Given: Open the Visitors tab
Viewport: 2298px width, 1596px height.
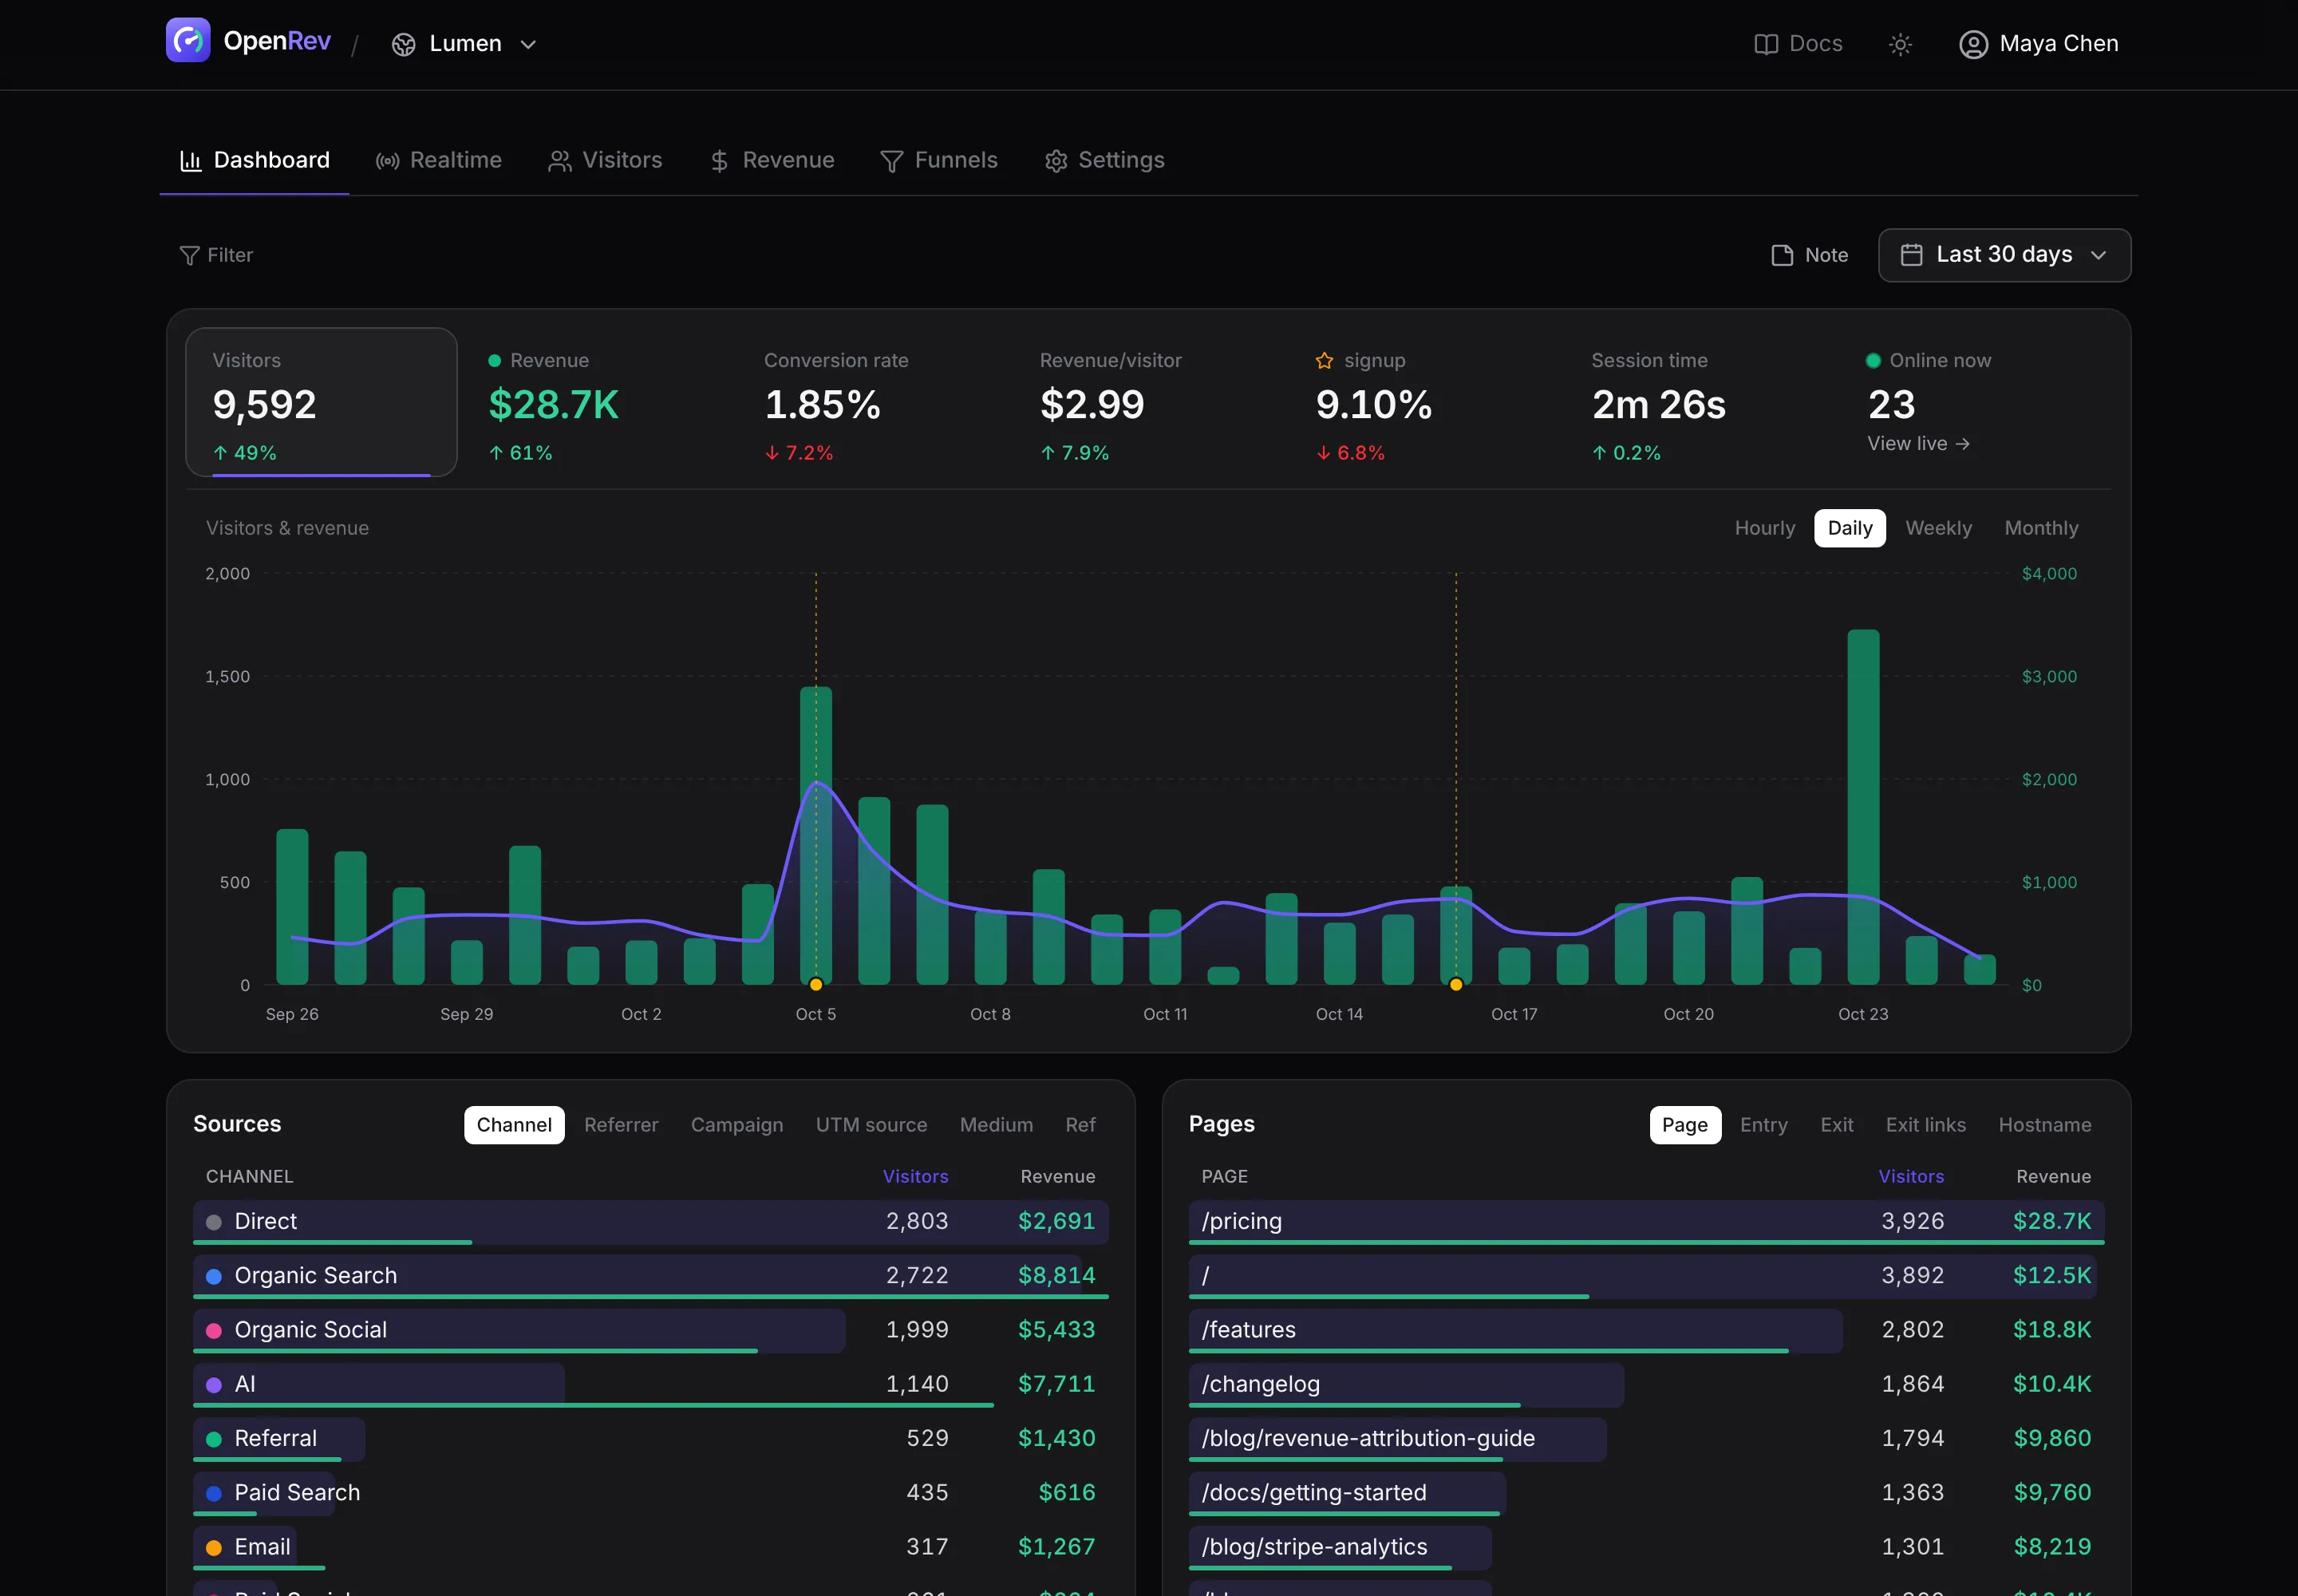Looking at the screenshot, I should [x=605, y=160].
